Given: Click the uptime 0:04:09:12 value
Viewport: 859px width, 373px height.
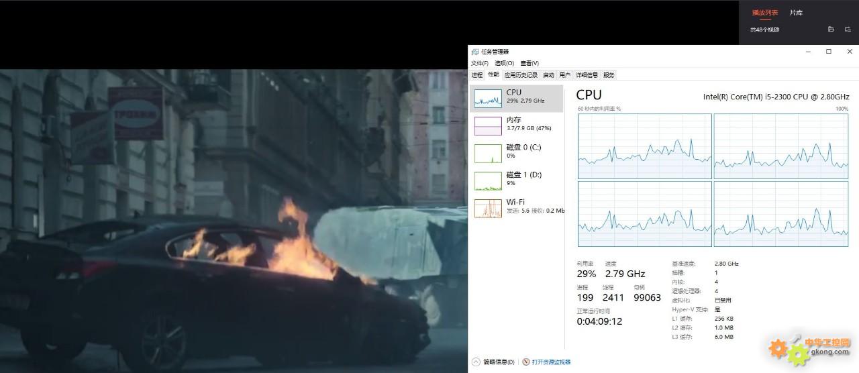Looking at the screenshot, I should pyautogui.click(x=599, y=321).
